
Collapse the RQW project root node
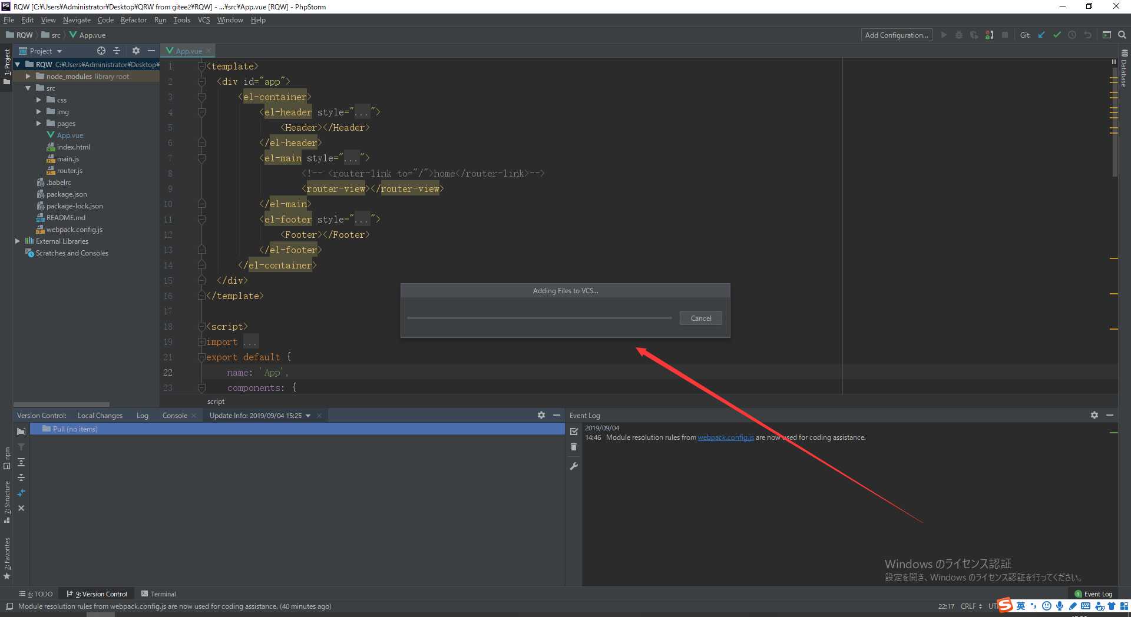point(18,65)
